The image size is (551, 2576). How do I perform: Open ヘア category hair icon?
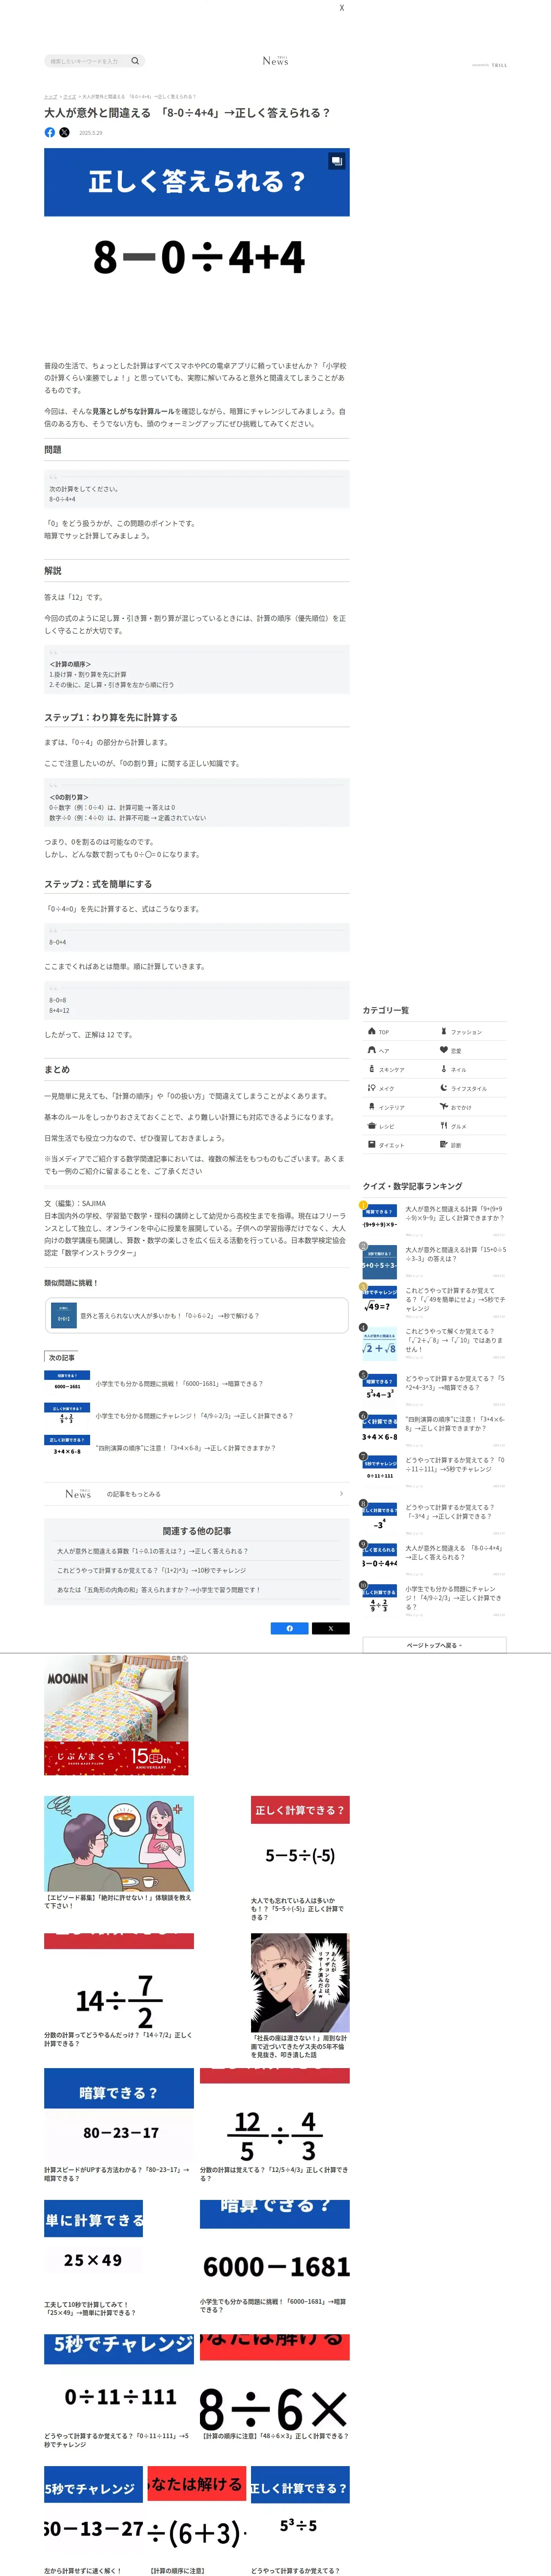click(x=372, y=1050)
